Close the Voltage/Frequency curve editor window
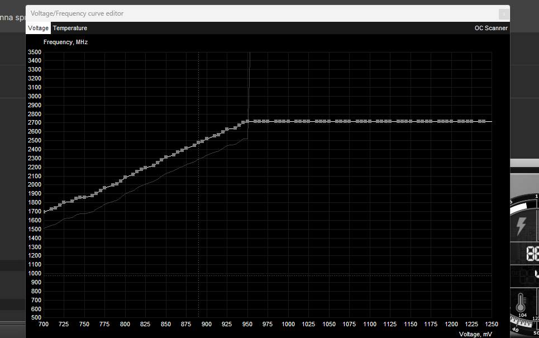The width and height of the screenshot is (539, 338). tap(503, 13)
